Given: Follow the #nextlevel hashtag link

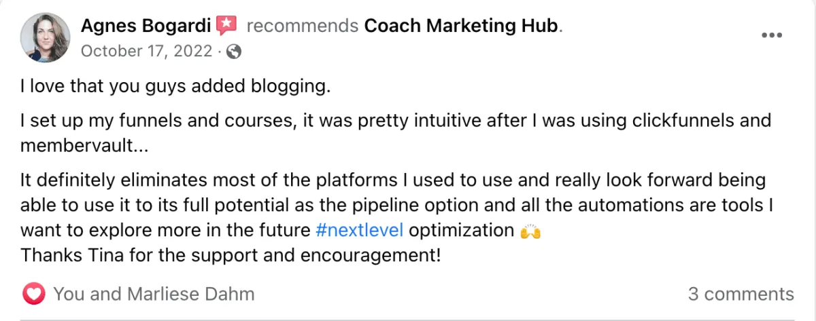Looking at the screenshot, I should 360,230.
